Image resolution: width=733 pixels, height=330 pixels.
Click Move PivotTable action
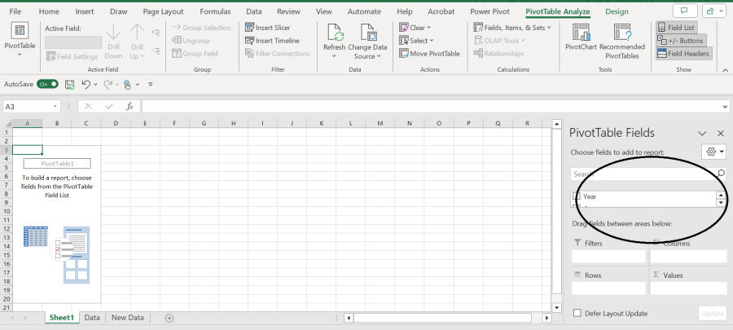[429, 54]
